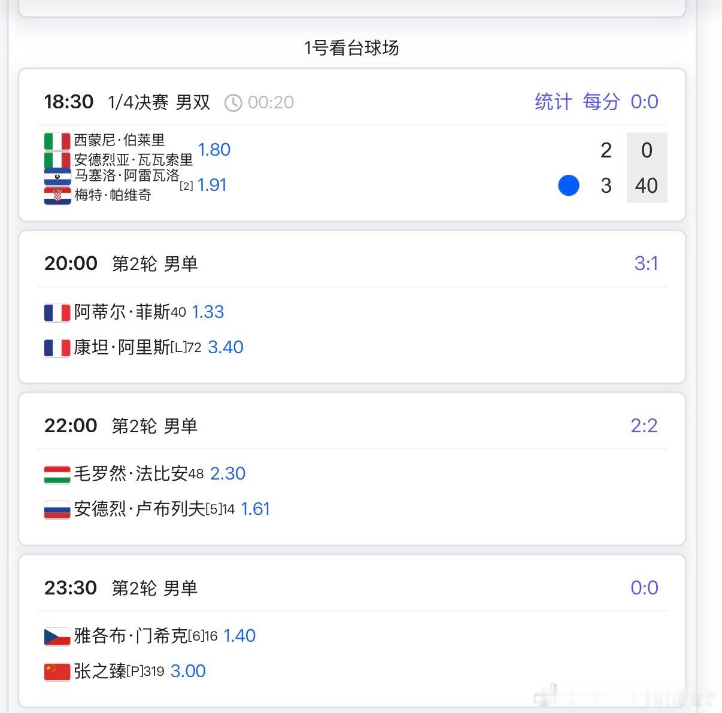The height and width of the screenshot is (713, 722).
Task: Select the 1.91 odds for 阿雷瓦洛 pairing
Action: click(x=211, y=185)
